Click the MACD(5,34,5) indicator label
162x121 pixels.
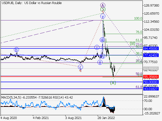[x=11, y=98]
